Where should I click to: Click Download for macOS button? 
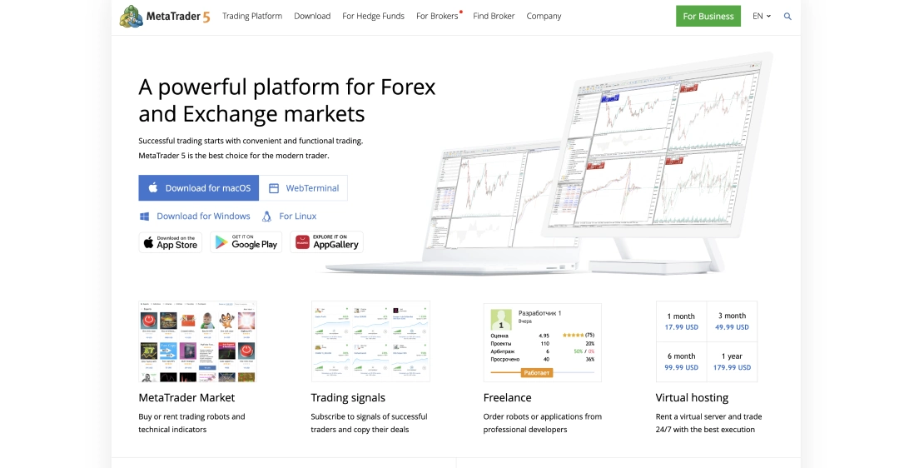tap(199, 187)
